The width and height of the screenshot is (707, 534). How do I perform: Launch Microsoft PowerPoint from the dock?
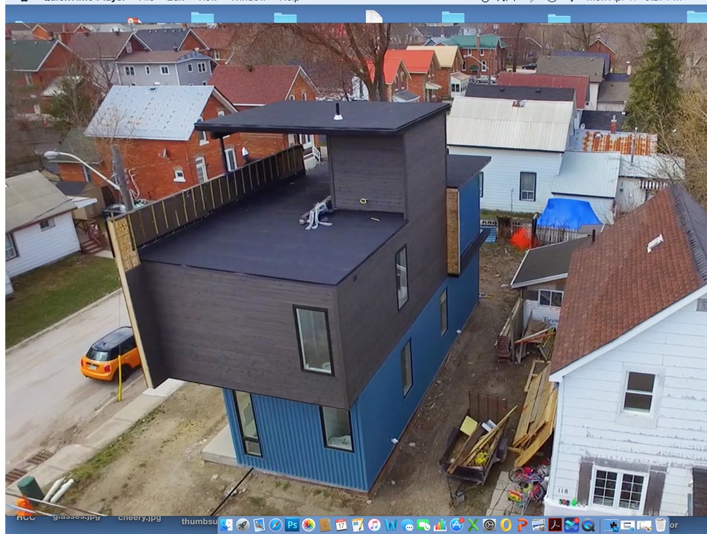click(522, 525)
